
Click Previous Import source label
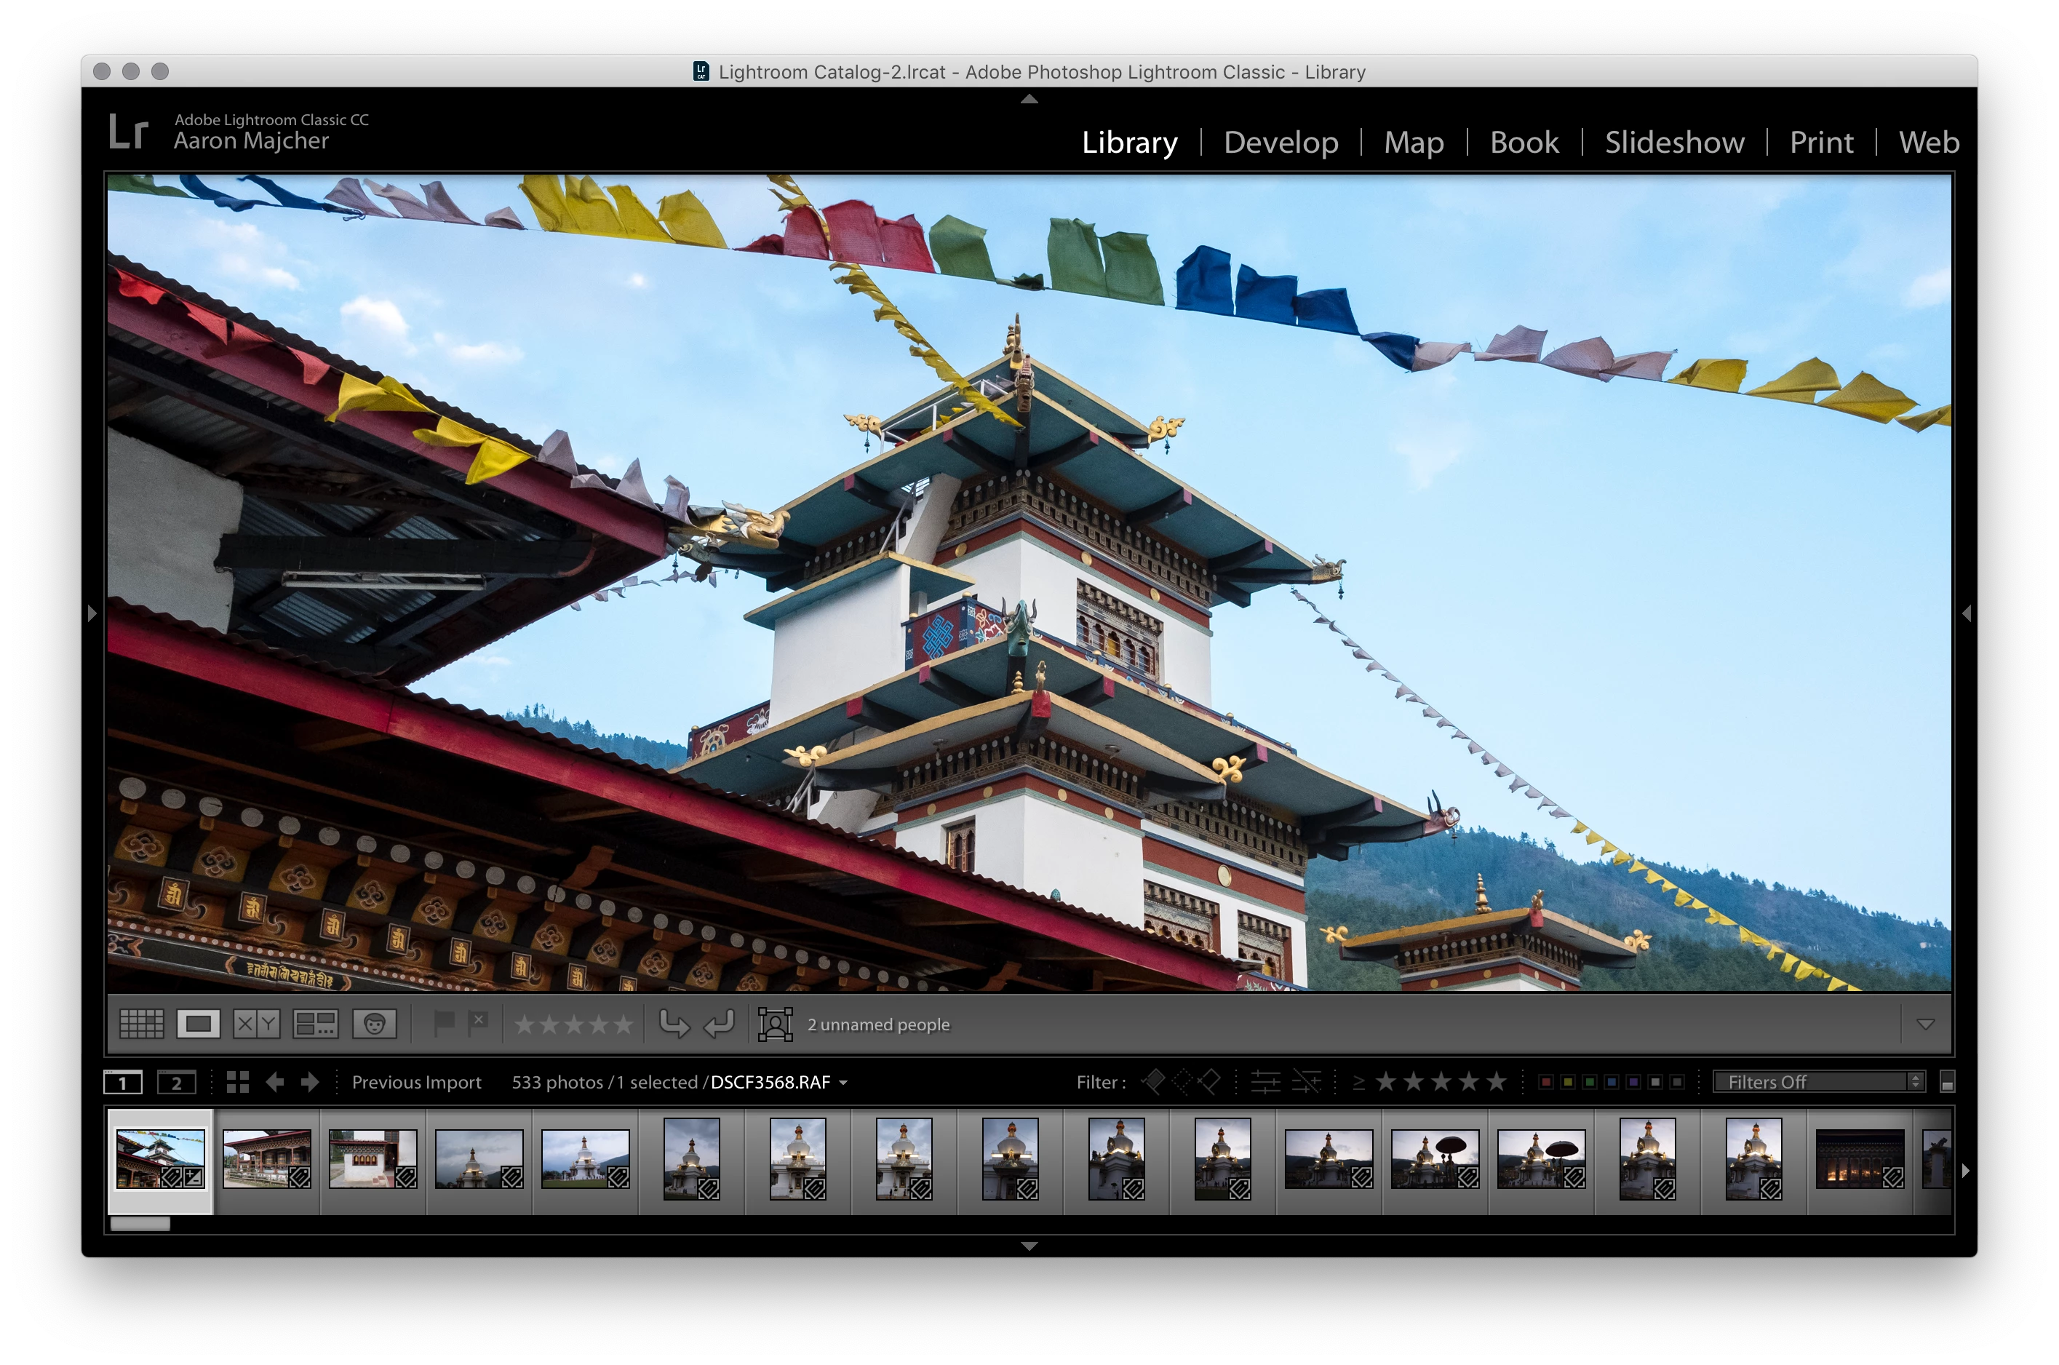tap(416, 1082)
